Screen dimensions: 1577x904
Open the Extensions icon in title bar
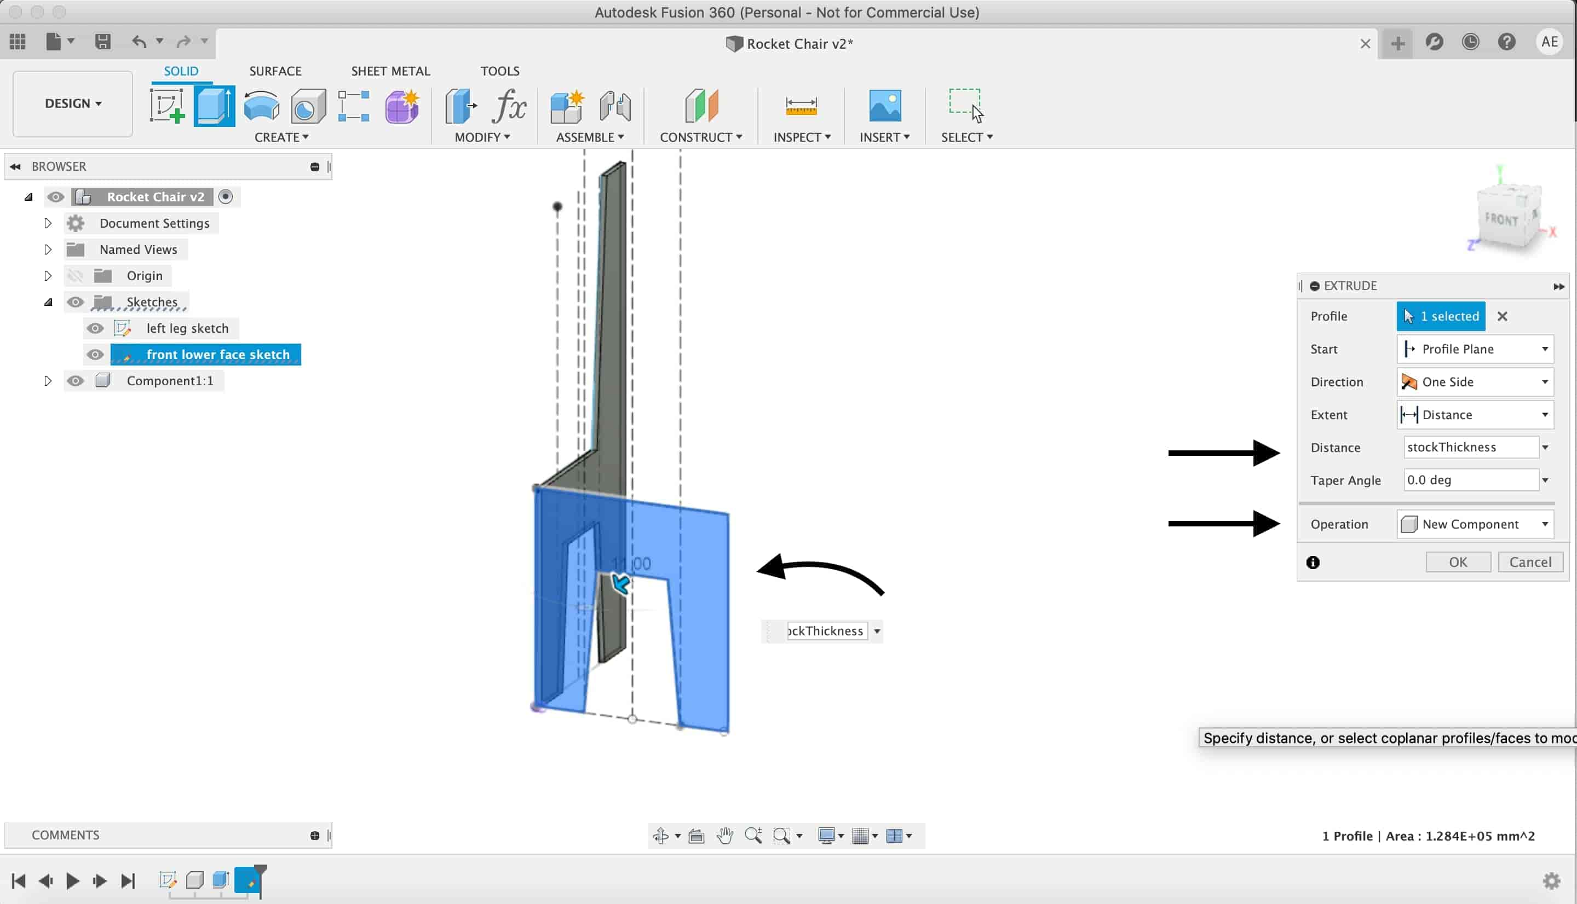1434,42
